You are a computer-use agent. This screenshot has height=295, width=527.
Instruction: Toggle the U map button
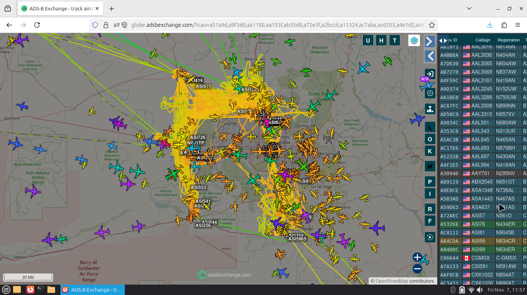click(368, 40)
